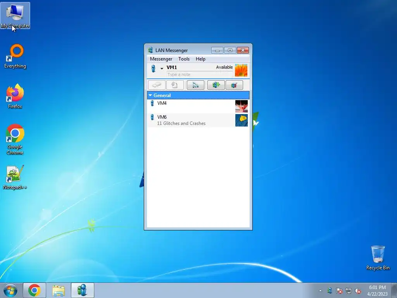
Task: Click the public chat toolbar icon
Action: point(234,85)
